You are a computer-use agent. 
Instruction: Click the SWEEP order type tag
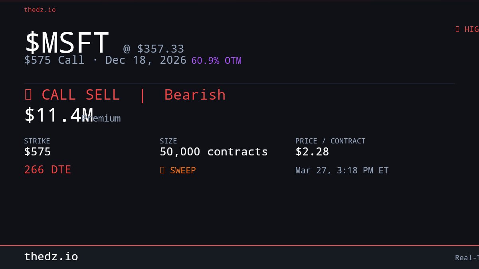(x=183, y=171)
